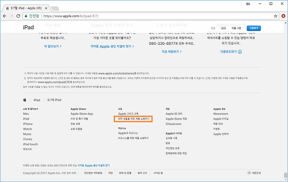This screenshot has width=288, height=182.
Task: Open the iTunes footer link
Action: tap(28, 139)
